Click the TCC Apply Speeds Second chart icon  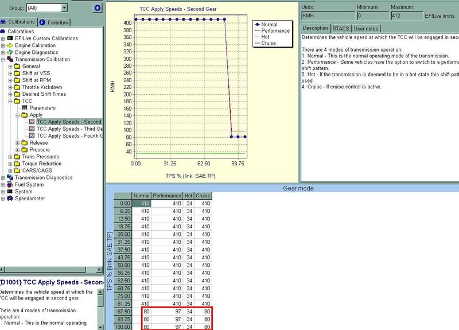click(x=32, y=122)
